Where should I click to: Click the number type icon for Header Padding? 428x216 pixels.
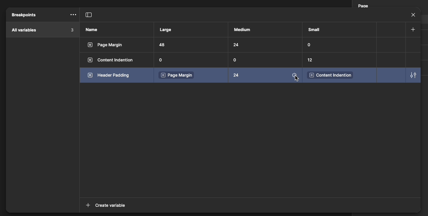coord(90,75)
